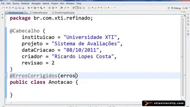The image size is (190, 107).
Task: Expand the Run configurations dropdown arrow
Action: point(38,8)
